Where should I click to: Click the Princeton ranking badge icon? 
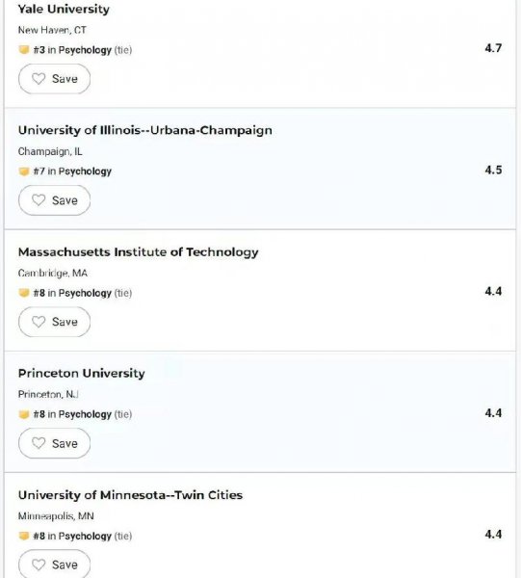[x=24, y=414]
